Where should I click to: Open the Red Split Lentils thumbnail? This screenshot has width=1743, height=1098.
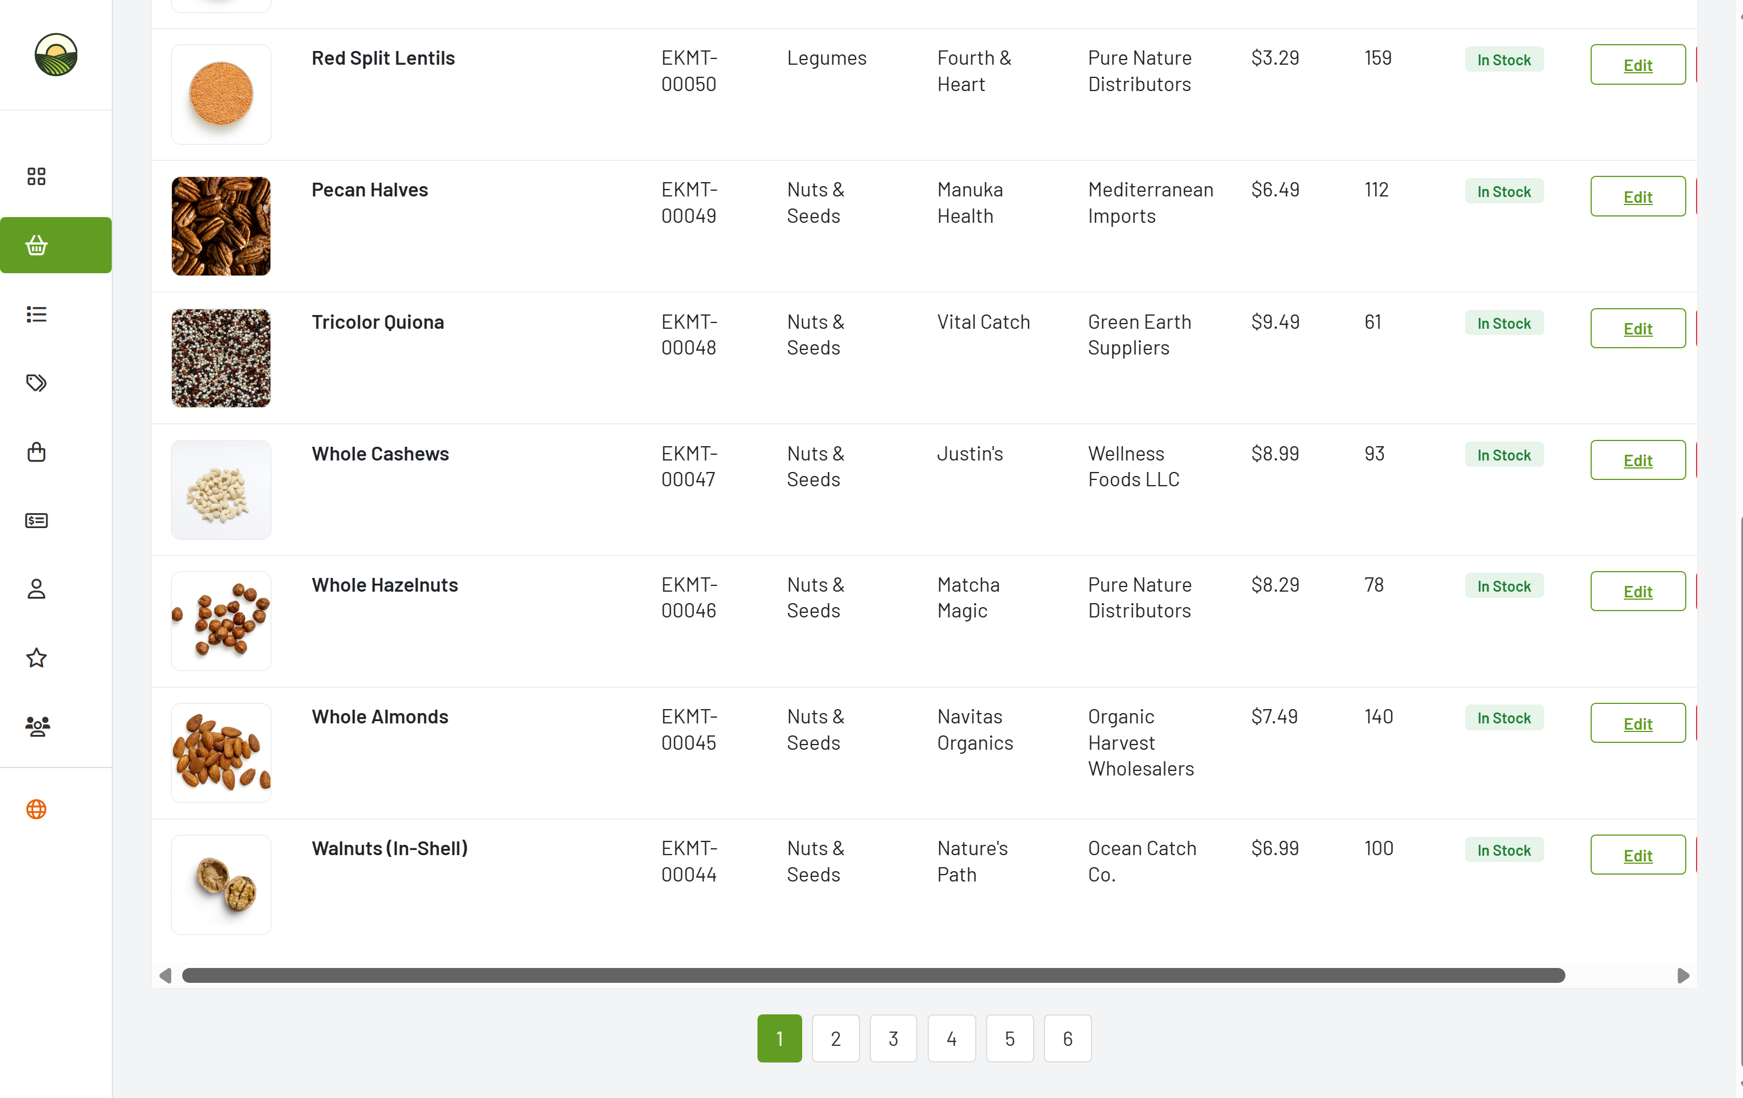pyautogui.click(x=221, y=94)
